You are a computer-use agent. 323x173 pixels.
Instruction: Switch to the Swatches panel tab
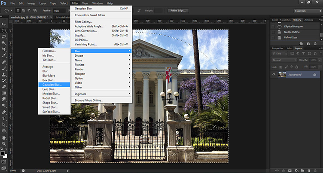tap(285, 20)
